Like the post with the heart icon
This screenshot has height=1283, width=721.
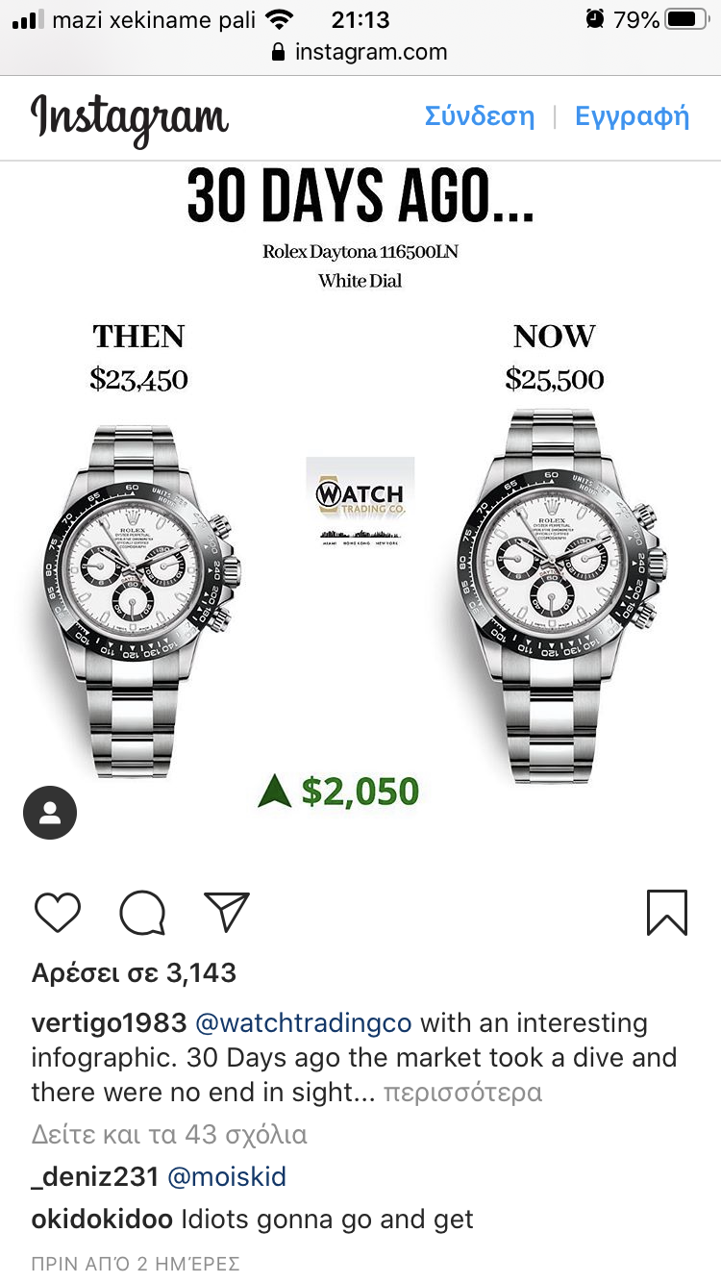[57, 912]
